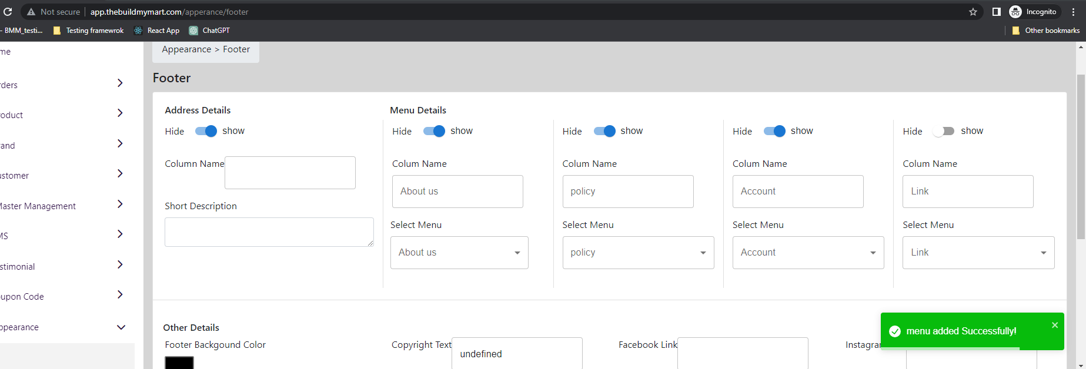Image resolution: width=1086 pixels, height=369 pixels.
Task: Click the Facebook Link input field
Action: [x=743, y=353]
